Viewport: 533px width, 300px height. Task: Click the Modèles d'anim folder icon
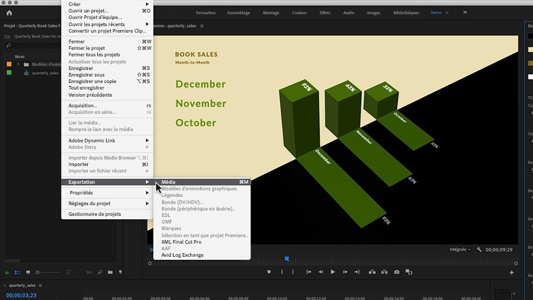click(x=26, y=64)
